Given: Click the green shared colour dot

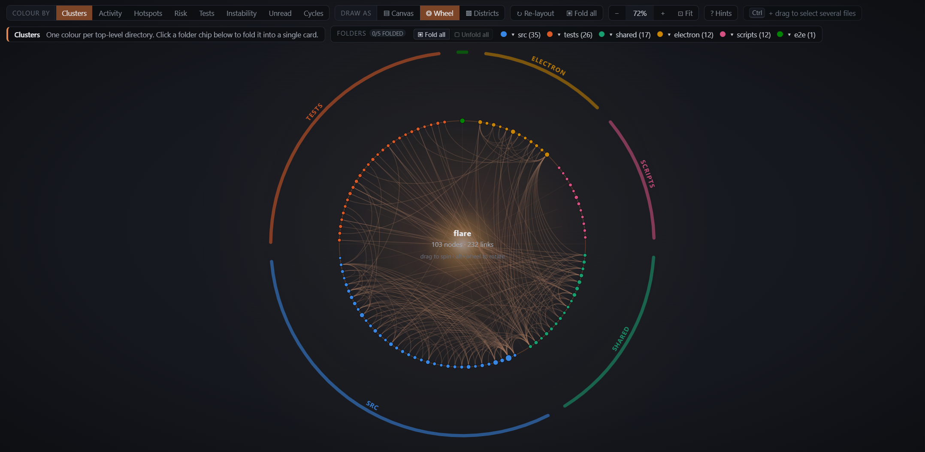Looking at the screenshot, I should click(x=602, y=34).
